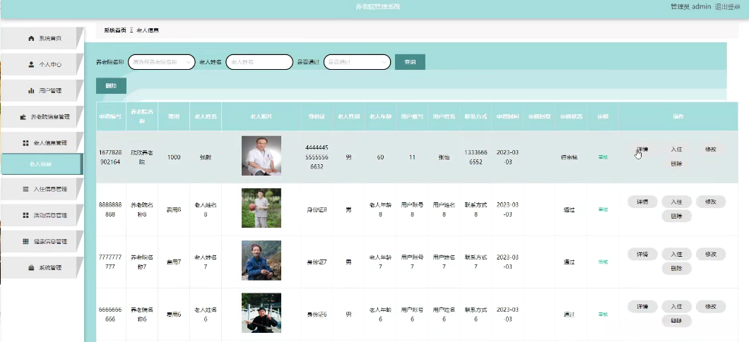This screenshot has height=342, width=749.
Task: Click the 审核状态 column header
Action: click(x=572, y=116)
